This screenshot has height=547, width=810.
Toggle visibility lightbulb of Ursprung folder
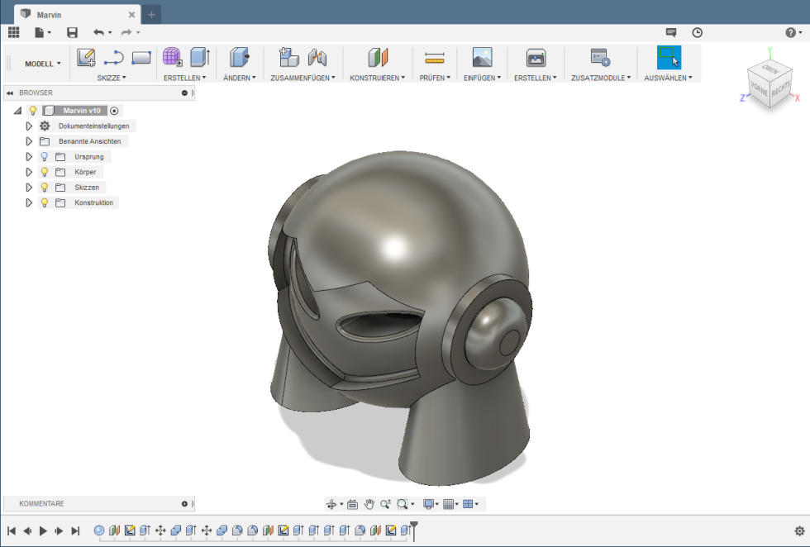tap(45, 156)
